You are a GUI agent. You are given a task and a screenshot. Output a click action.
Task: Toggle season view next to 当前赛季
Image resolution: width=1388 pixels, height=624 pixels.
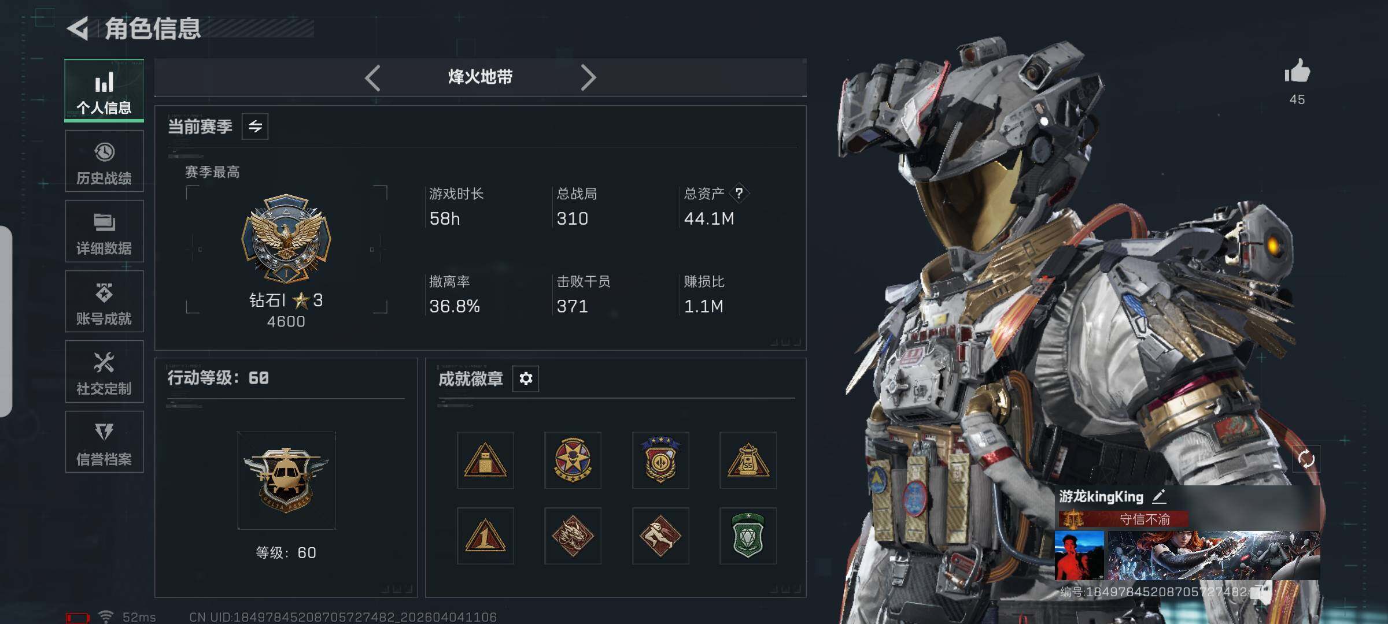click(x=255, y=126)
